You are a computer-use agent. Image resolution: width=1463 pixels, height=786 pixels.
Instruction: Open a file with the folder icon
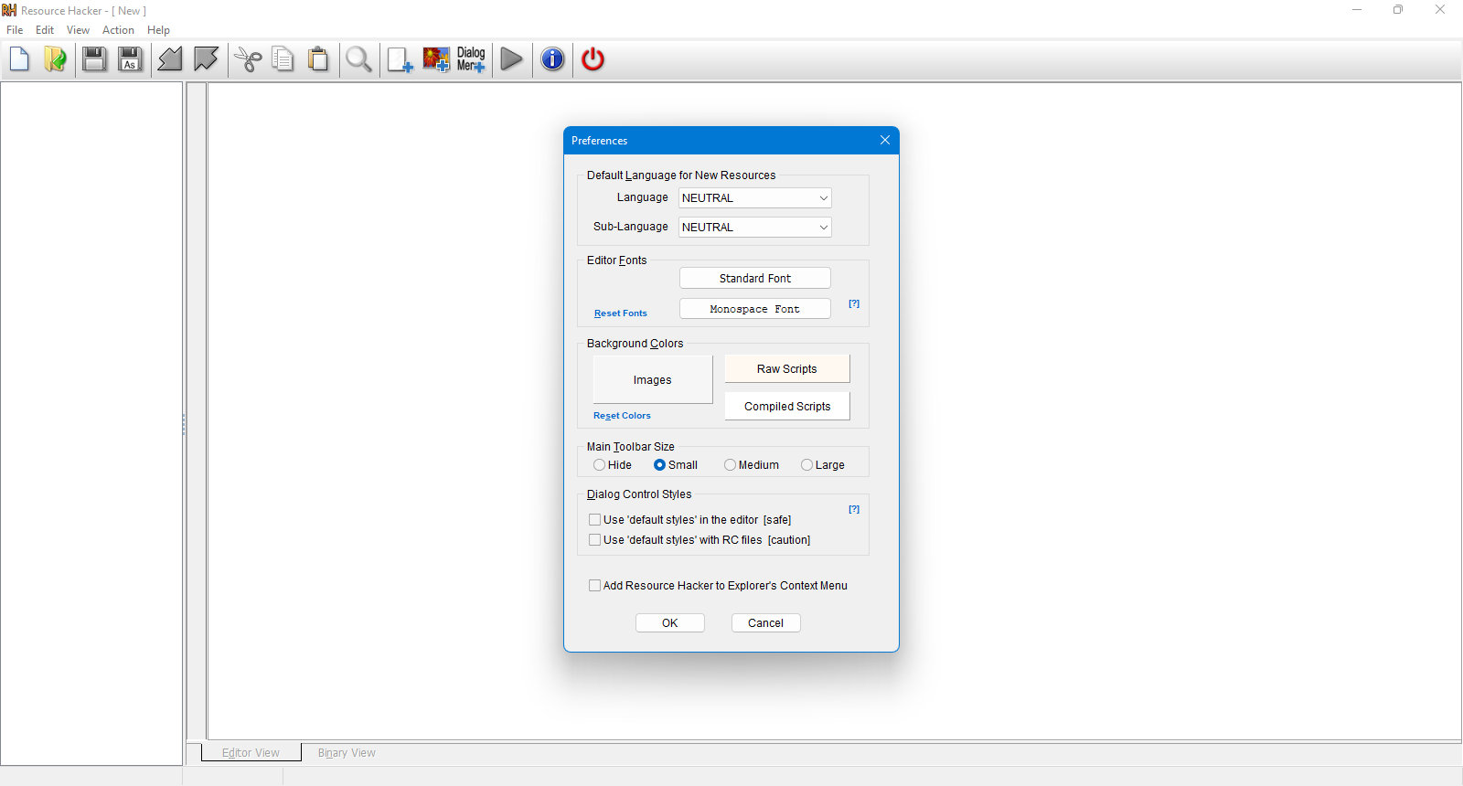pyautogui.click(x=55, y=60)
